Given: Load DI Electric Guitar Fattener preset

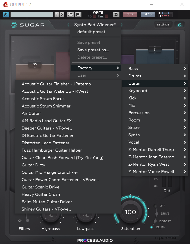Looking at the screenshot, I should pos(68,136).
